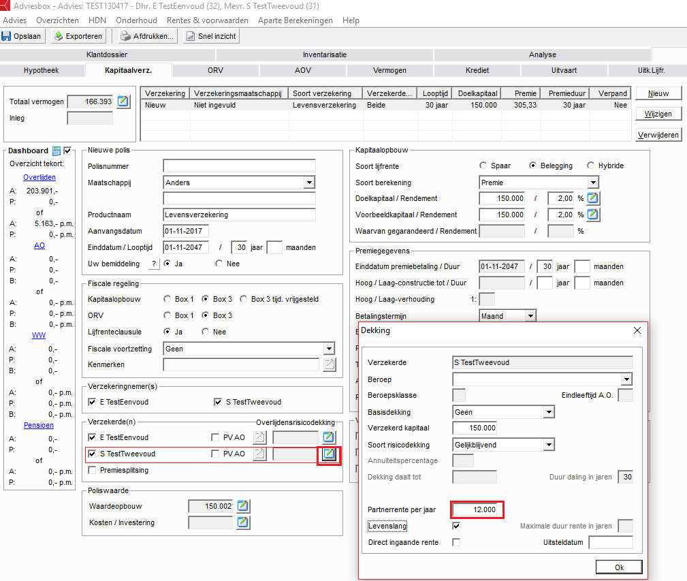Open dekking edit icon for S TestTweevoud
687x581 pixels.
pos(329,454)
